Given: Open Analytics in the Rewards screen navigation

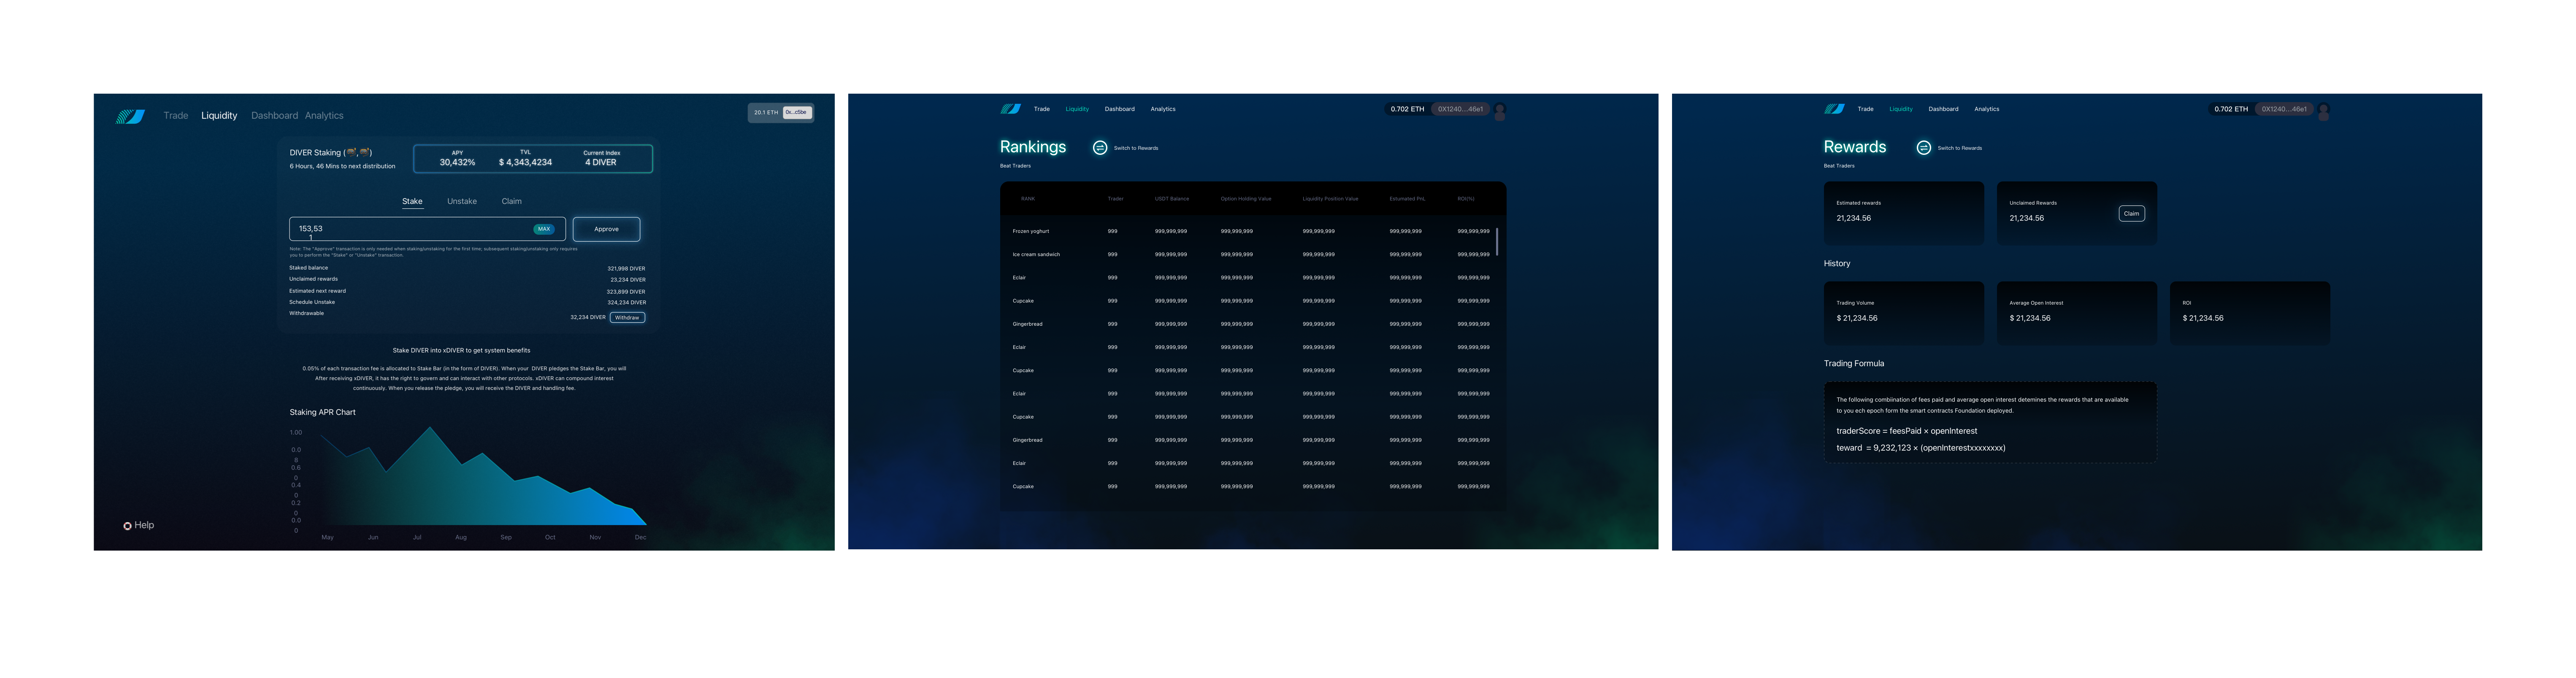Looking at the screenshot, I should [x=1987, y=109].
